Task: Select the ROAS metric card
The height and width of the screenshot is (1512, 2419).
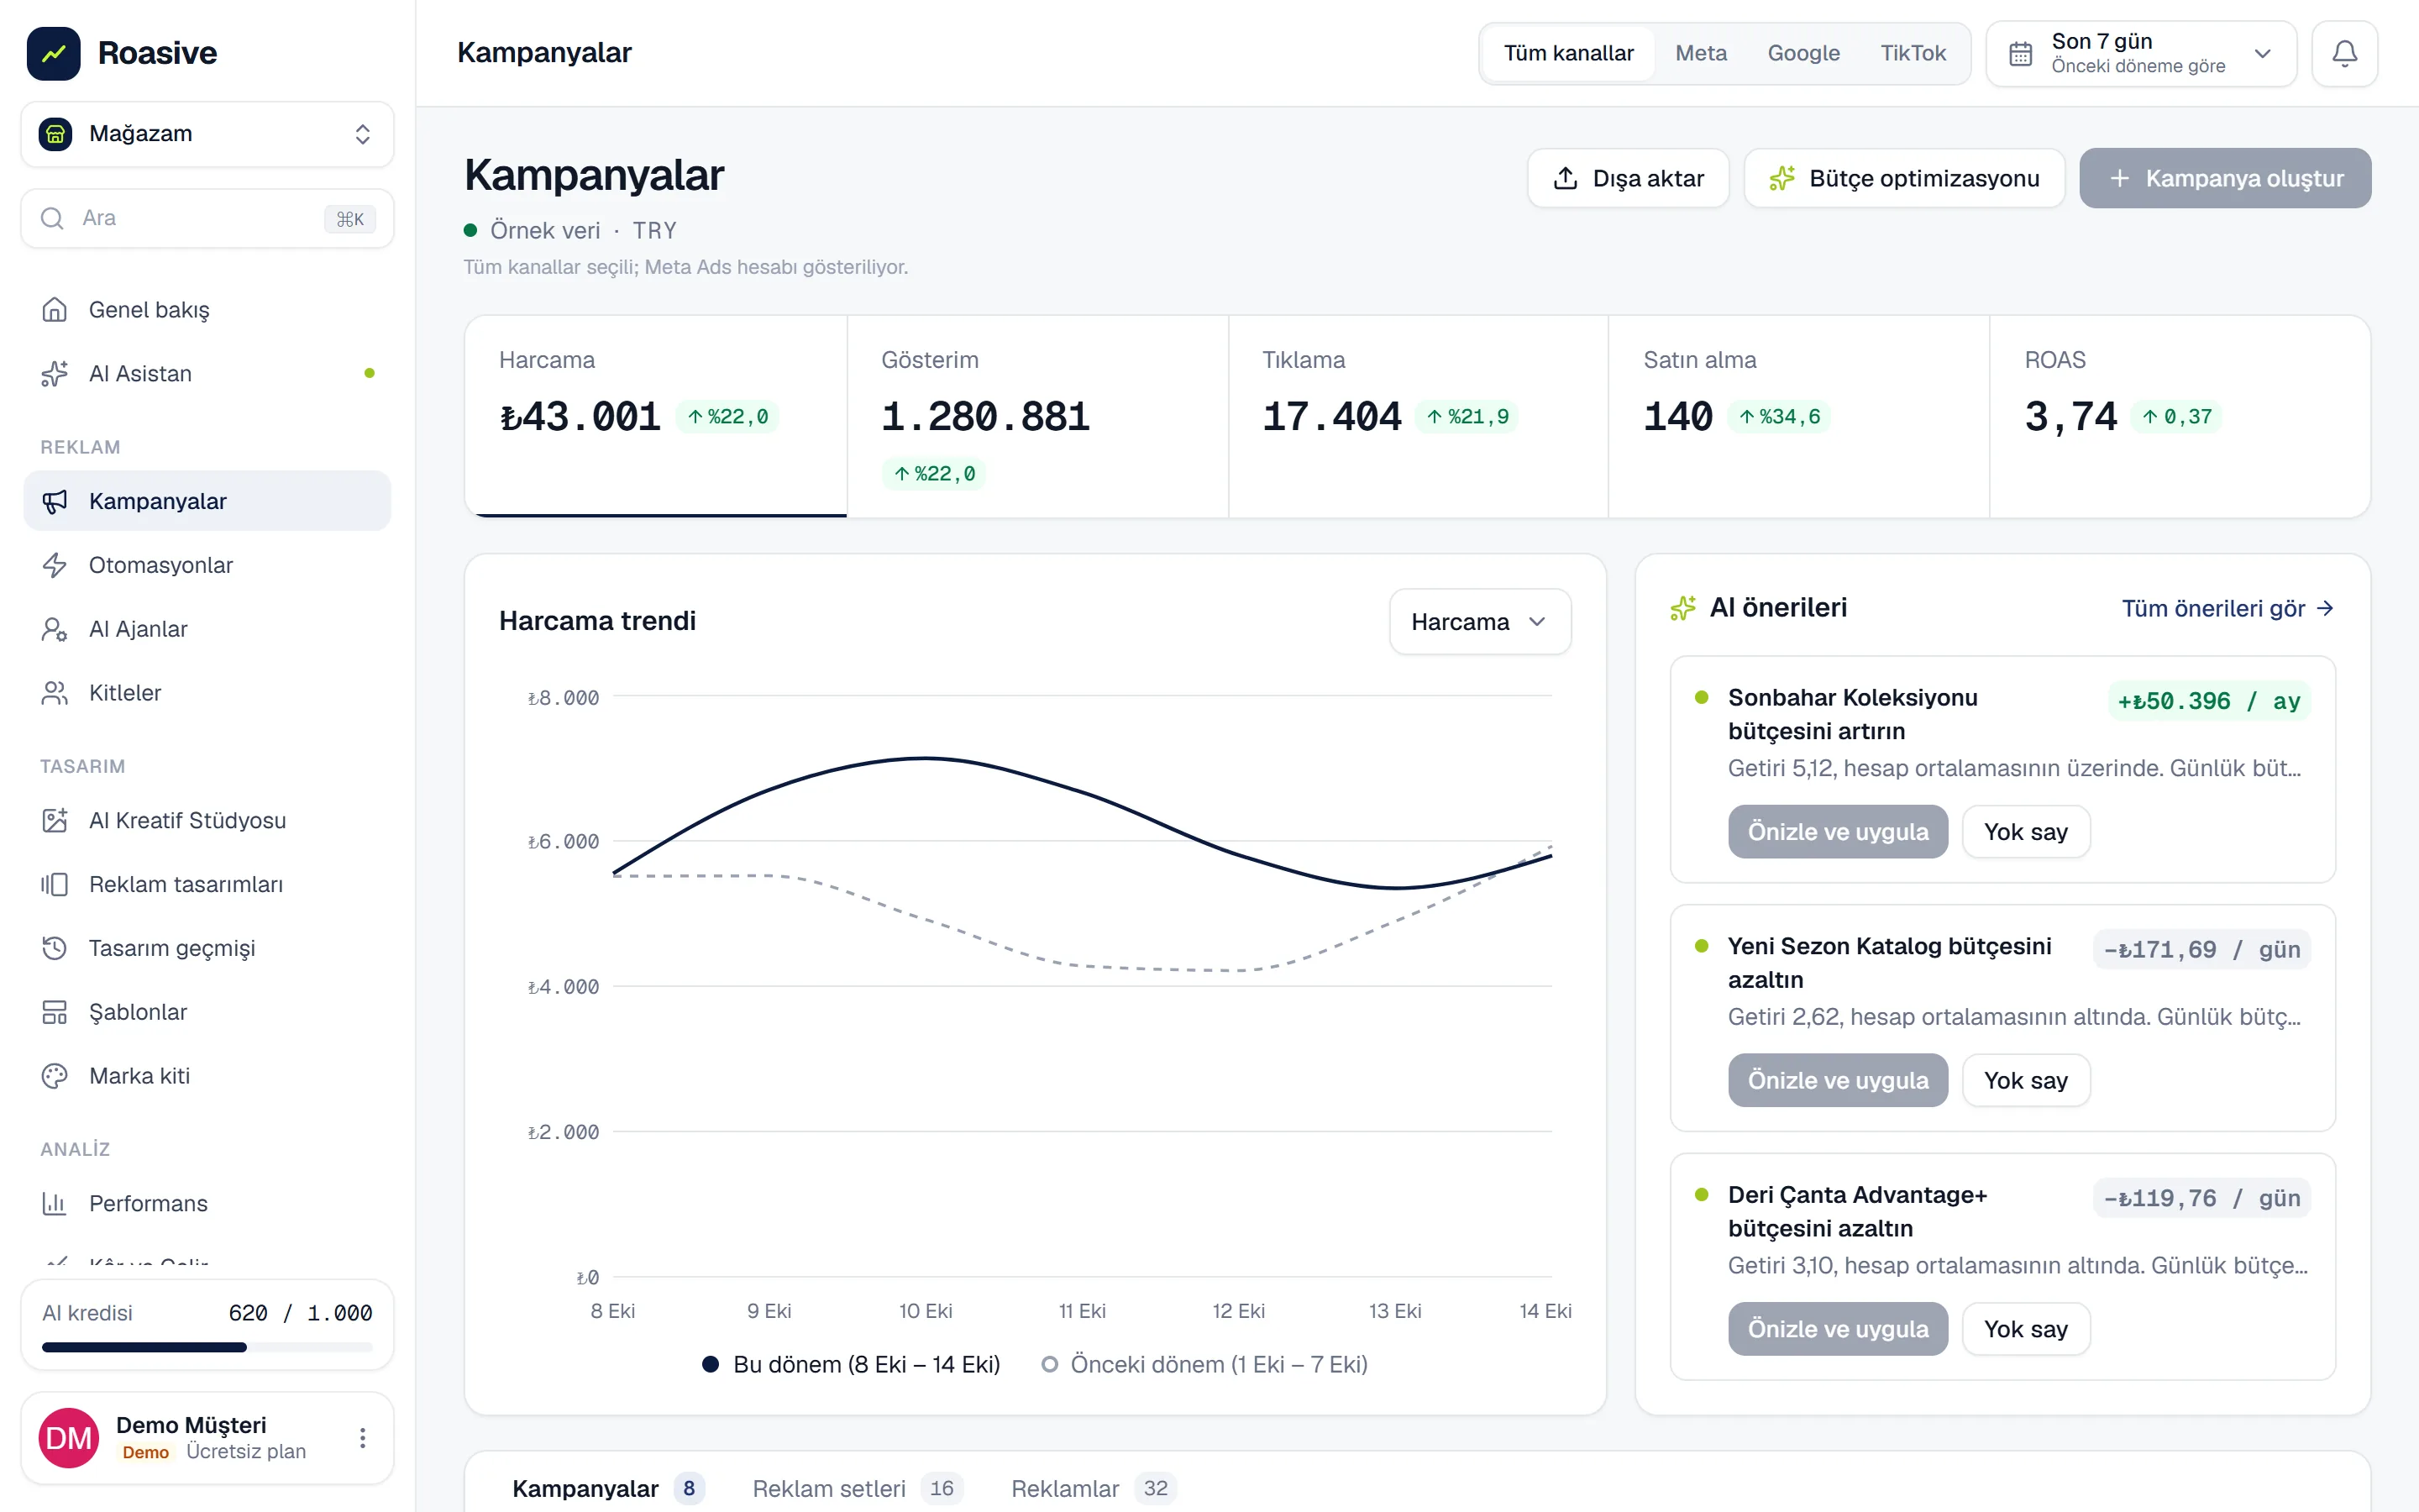Action: (x=2179, y=417)
